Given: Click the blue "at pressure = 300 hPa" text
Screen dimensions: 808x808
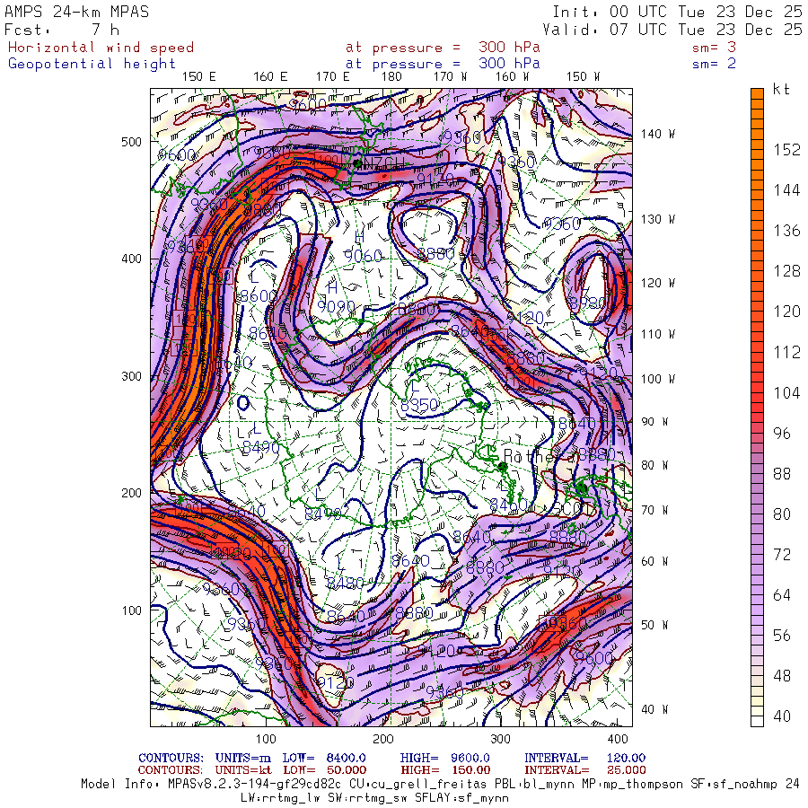Looking at the screenshot, I should (x=443, y=64).
